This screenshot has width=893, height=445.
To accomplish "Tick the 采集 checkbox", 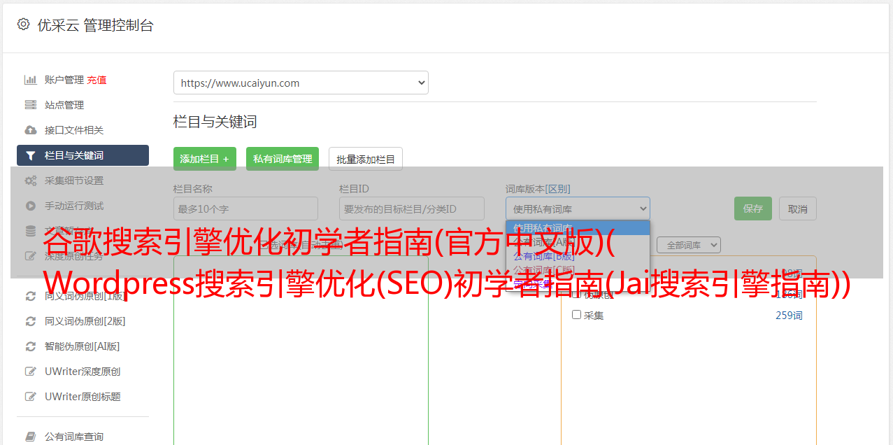I will (577, 315).
